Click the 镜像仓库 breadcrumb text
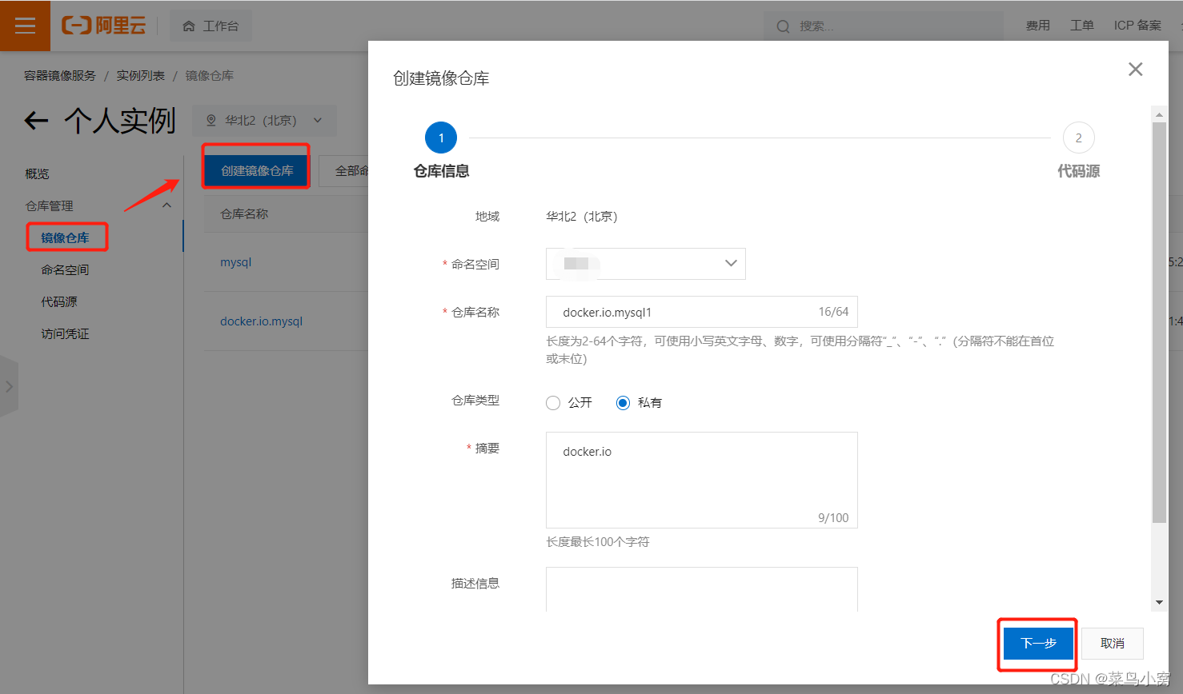This screenshot has height=694, width=1183. [x=210, y=75]
